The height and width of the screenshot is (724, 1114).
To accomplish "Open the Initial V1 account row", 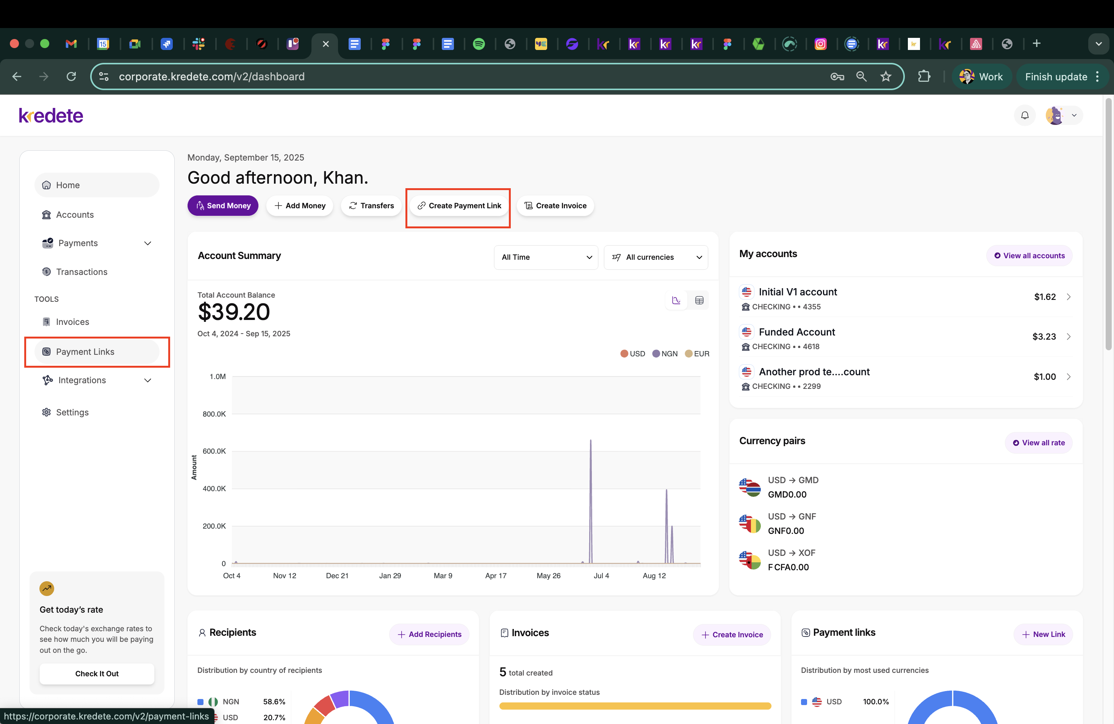I will point(905,298).
